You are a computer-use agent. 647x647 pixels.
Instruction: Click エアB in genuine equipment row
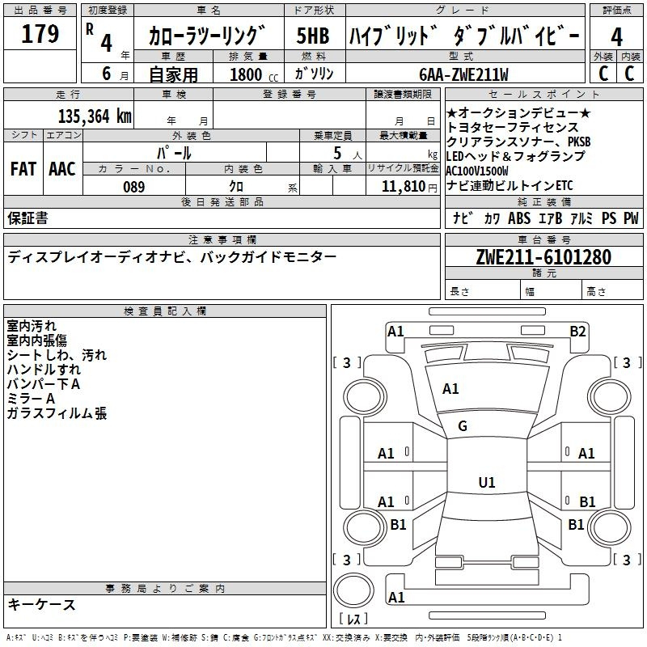pyautogui.click(x=551, y=218)
